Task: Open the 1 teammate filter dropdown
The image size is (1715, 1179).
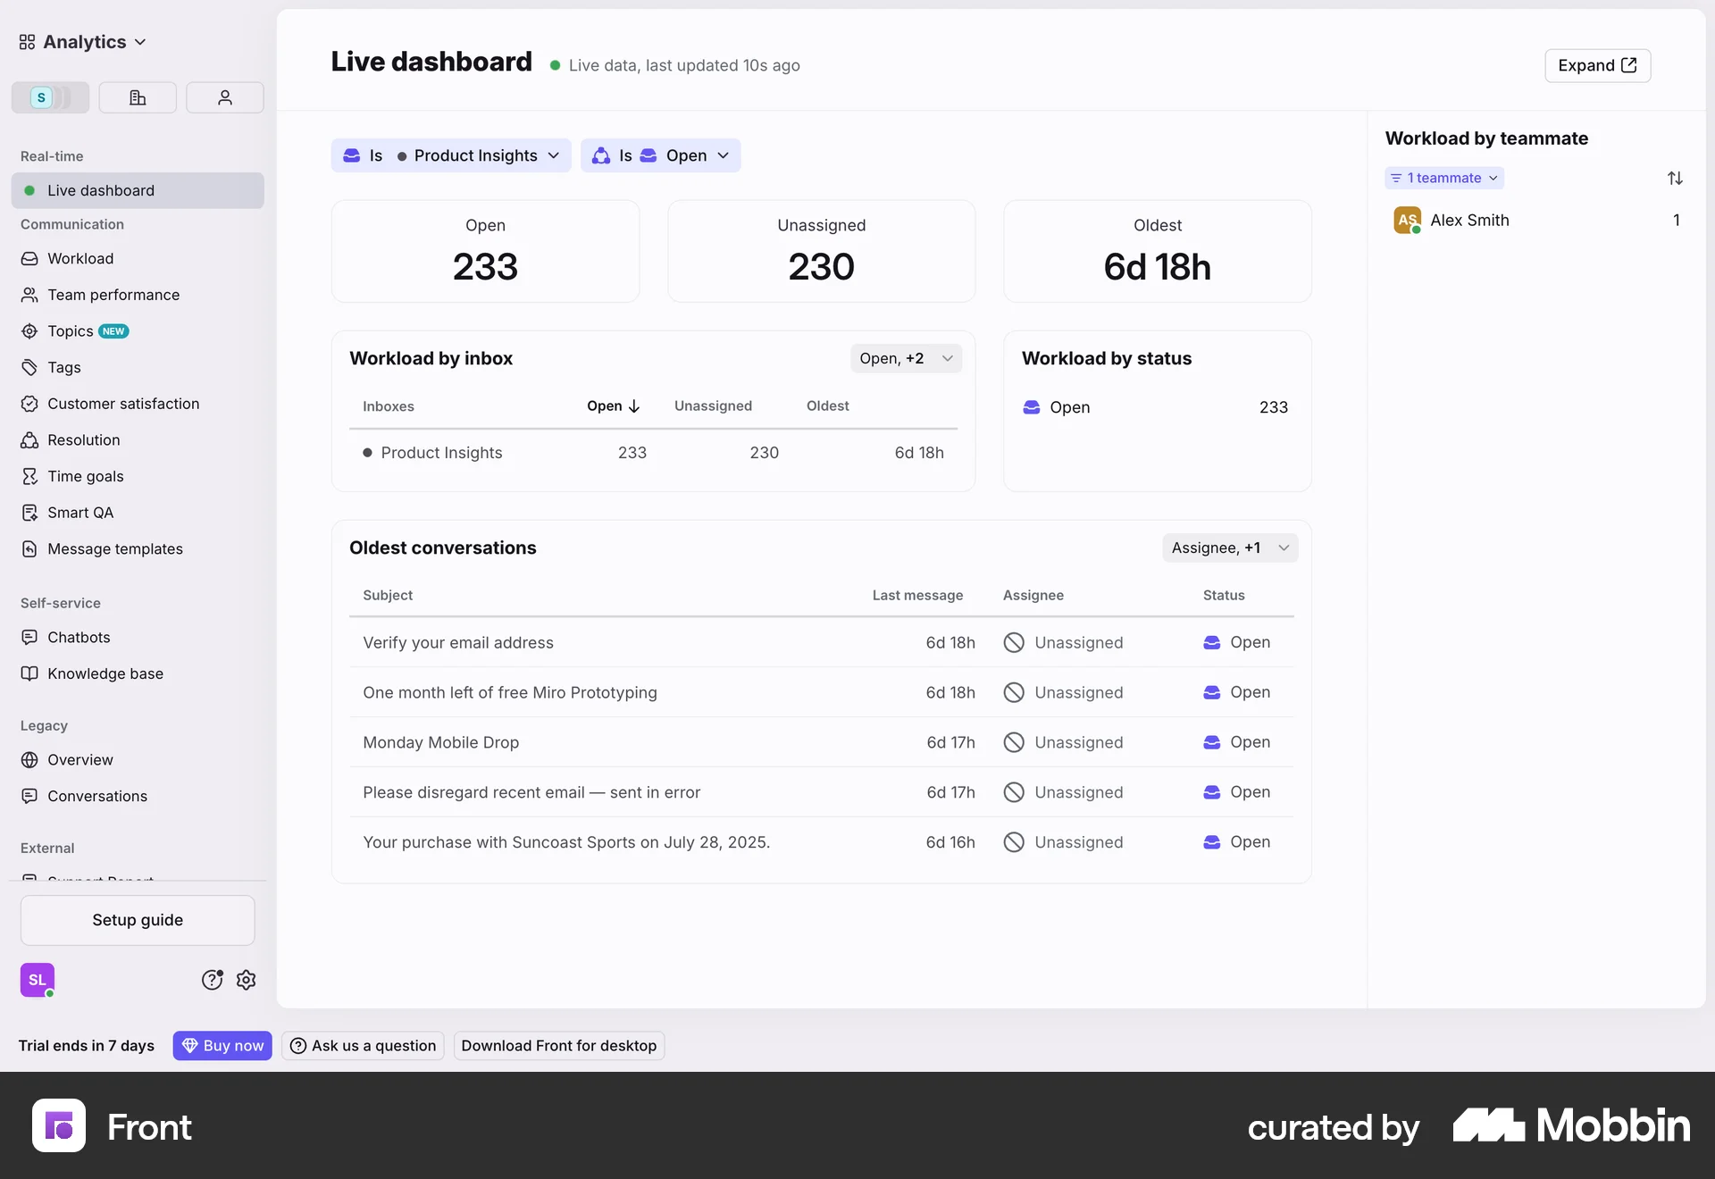Action: click(1444, 178)
